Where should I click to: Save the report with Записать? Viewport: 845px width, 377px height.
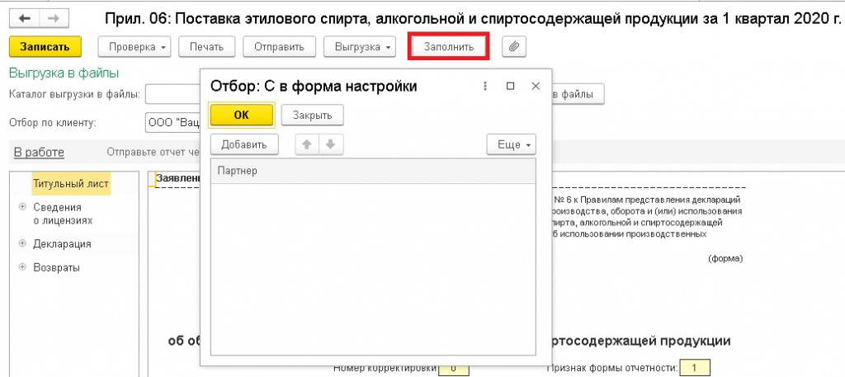[45, 47]
